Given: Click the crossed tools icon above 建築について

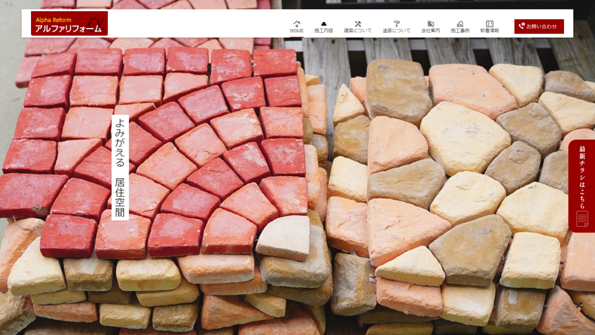Looking at the screenshot, I should pyautogui.click(x=358, y=24).
